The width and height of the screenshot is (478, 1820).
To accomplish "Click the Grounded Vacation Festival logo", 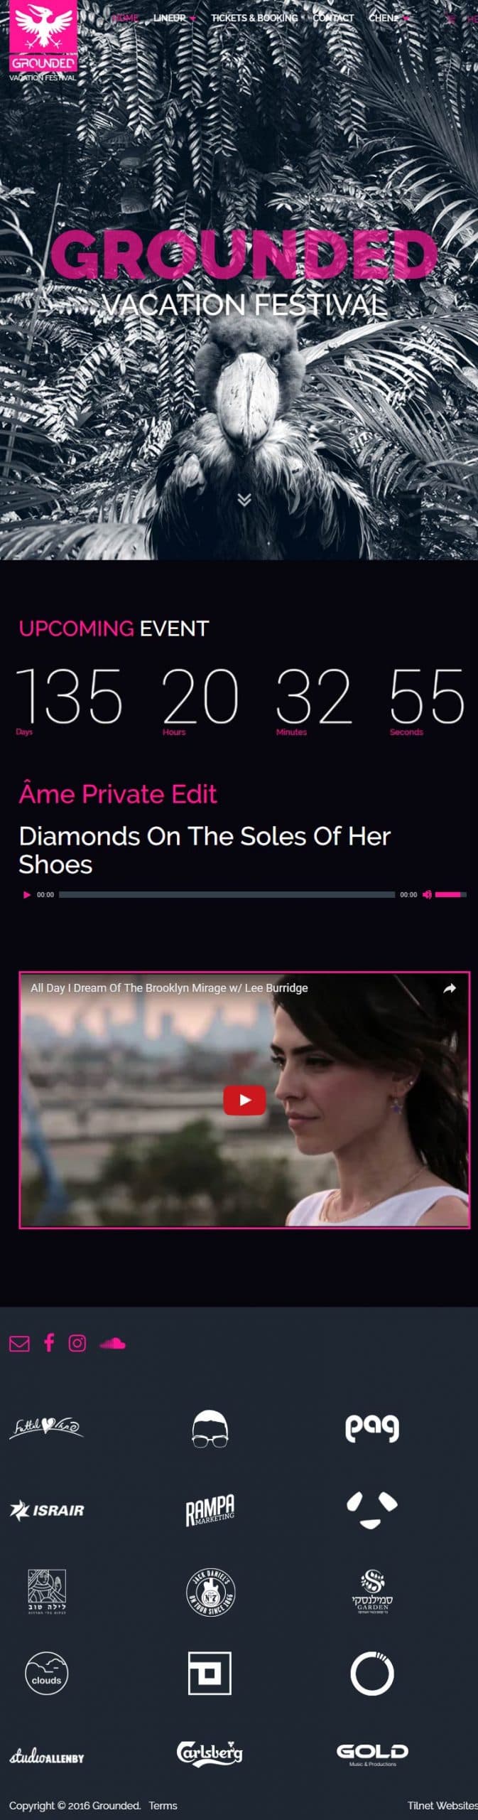I will pyautogui.click(x=43, y=41).
